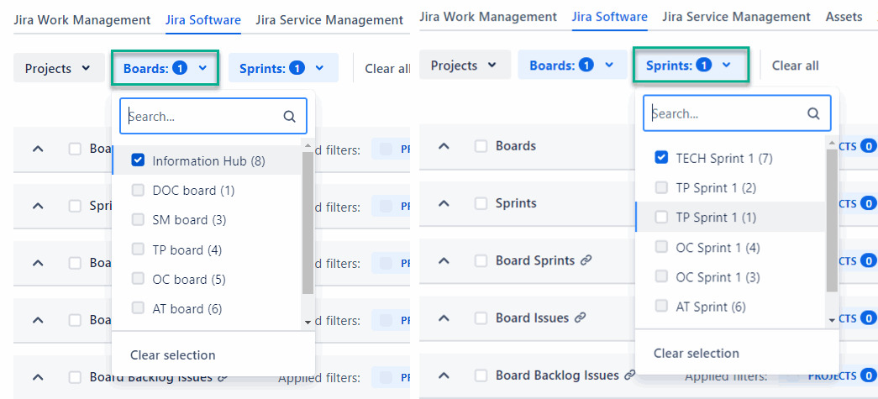Select SM board (3) checkbox
The width and height of the screenshot is (878, 399).
(x=138, y=220)
